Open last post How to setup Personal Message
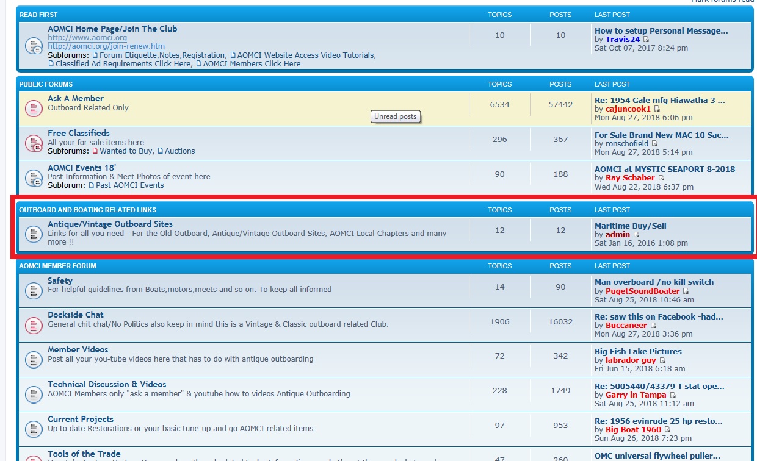757x461 pixels. (661, 30)
